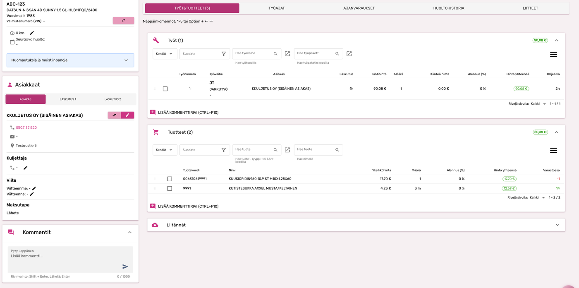Click drag handle of KUTISTESUKKA row

155,188
